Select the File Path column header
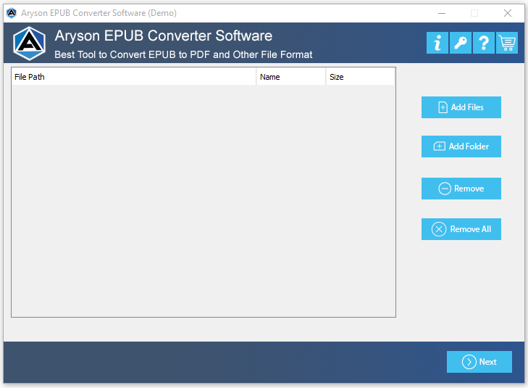Screen dimensions: 528x388 (x=134, y=77)
